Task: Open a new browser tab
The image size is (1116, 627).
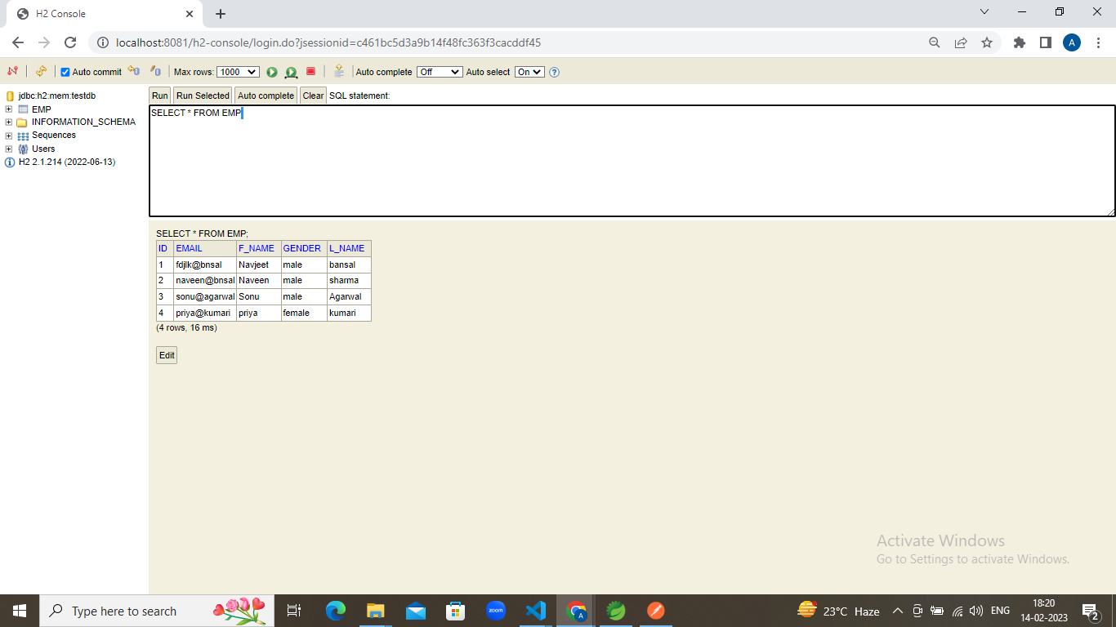Action: coord(221,14)
